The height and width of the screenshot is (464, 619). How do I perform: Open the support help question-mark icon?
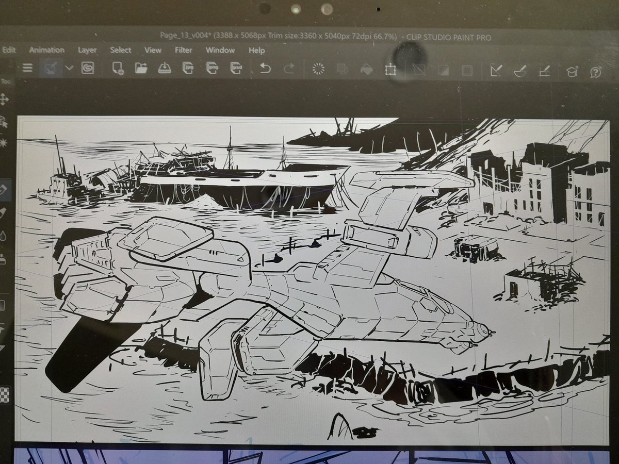click(x=595, y=72)
